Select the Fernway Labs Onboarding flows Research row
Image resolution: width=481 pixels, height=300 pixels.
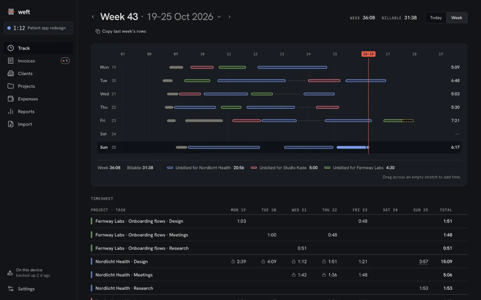pos(279,248)
